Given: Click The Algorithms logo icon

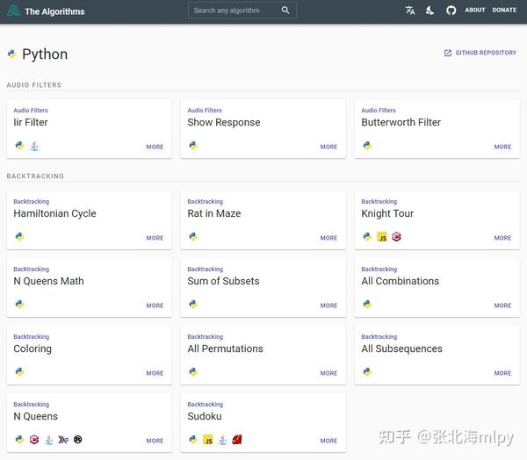Looking at the screenshot, I should (12, 11).
